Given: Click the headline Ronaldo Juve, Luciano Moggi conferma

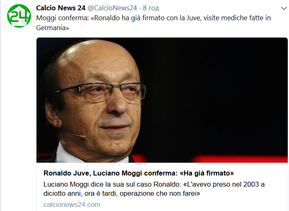Looking at the screenshot, I should [138, 173].
